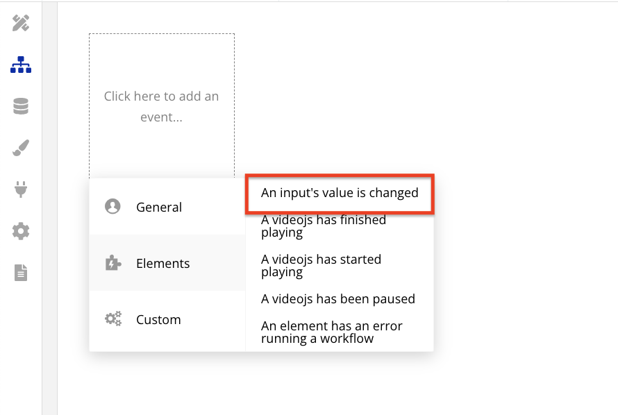Open the Data tab database icon
Viewport: 618px width, 415px height.
[21, 106]
